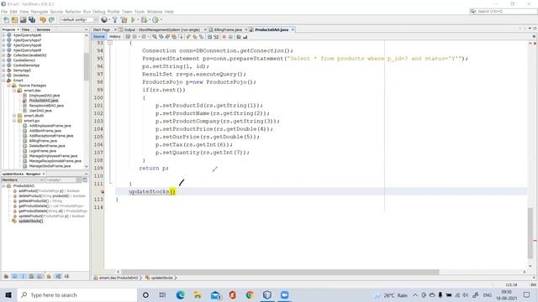Open the Members dropdown in Navigator
The height and width of the screenshot is (302, 538).
(23, 180)
